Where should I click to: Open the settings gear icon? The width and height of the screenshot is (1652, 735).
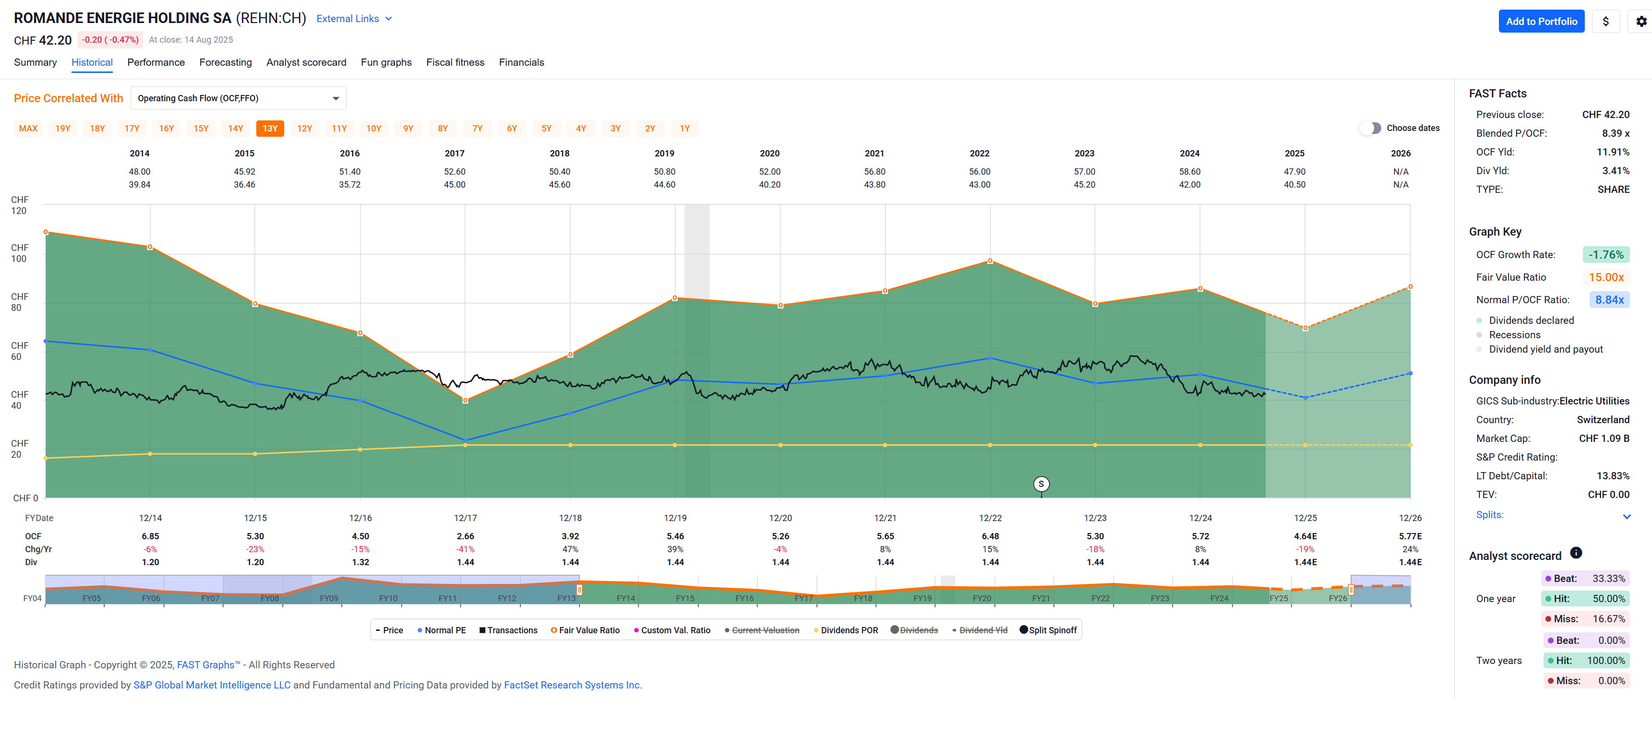(1641, 21)
